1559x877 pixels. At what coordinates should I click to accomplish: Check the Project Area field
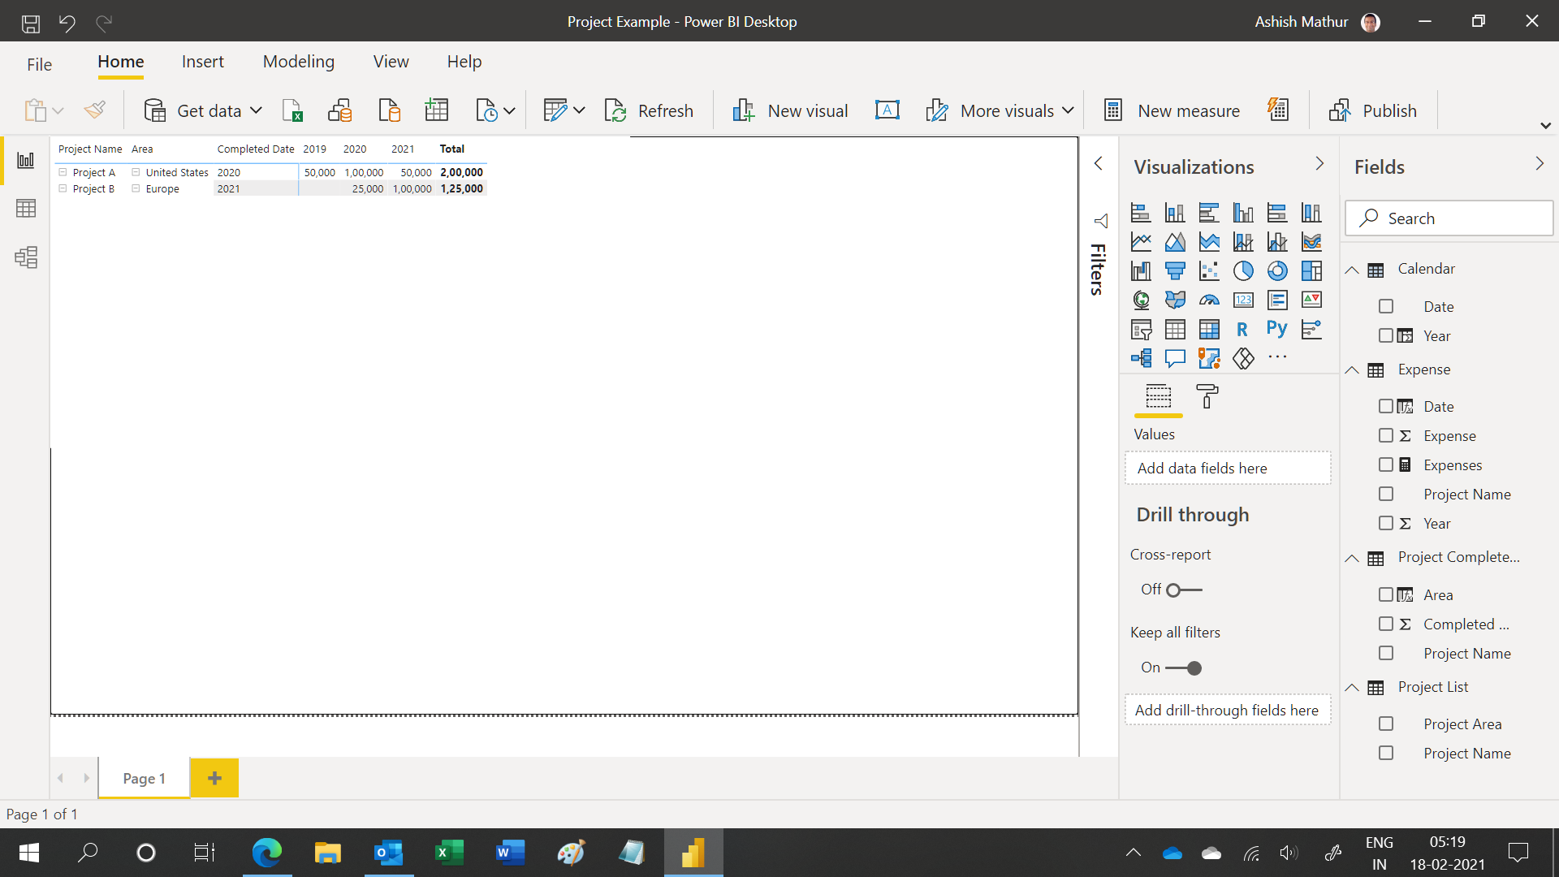click(x=1386, y=724)
